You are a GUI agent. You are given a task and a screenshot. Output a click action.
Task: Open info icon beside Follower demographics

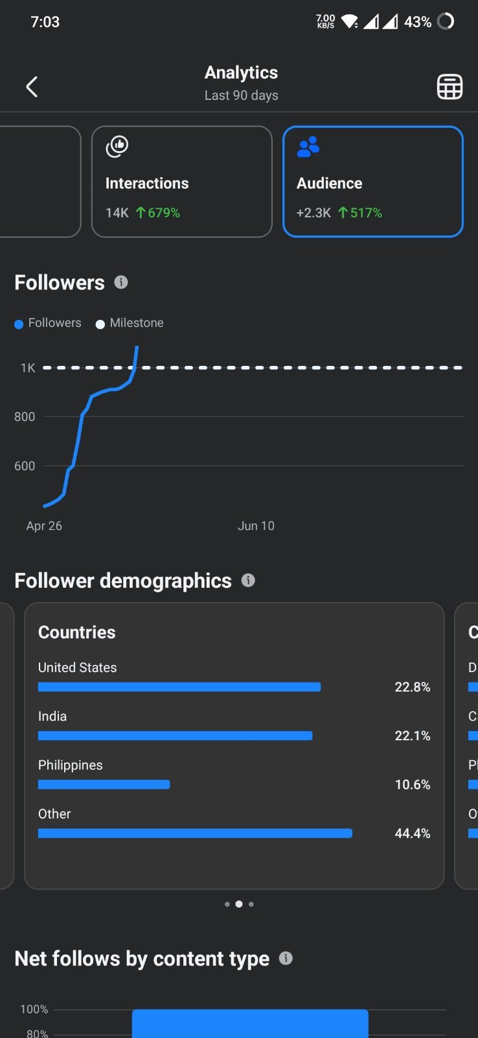tap(248, 580)
